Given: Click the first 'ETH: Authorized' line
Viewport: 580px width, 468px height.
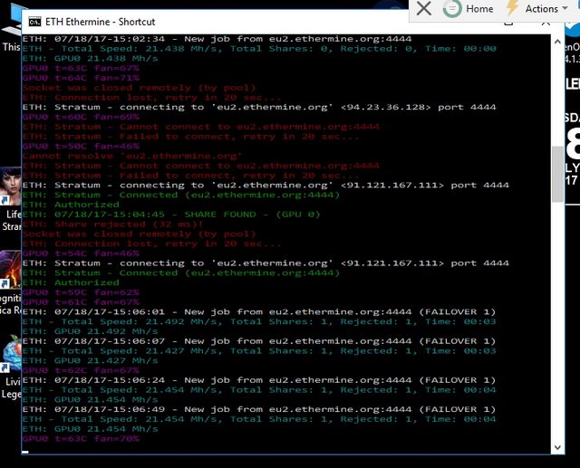Looking at the screenshot, I should [71, 205].
